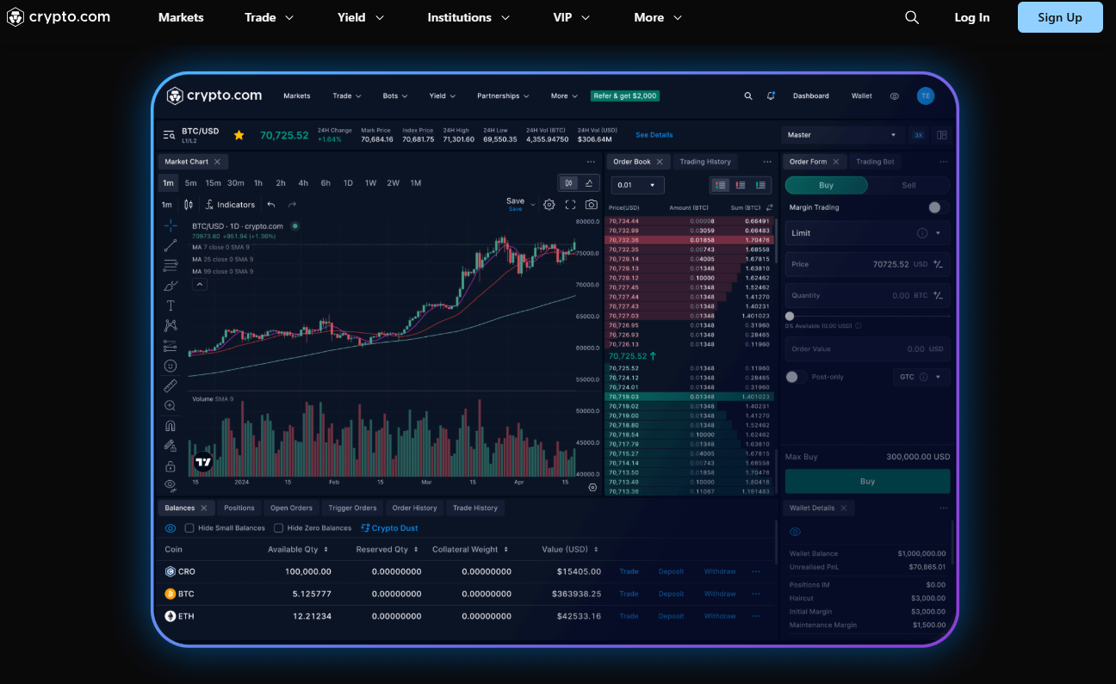Hide drawings with the eye icon in the chart toolbar

point(170,485)
